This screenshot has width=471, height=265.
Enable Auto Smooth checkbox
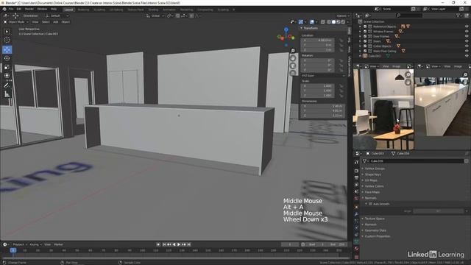pyautogui.click(x=370, y=204)
